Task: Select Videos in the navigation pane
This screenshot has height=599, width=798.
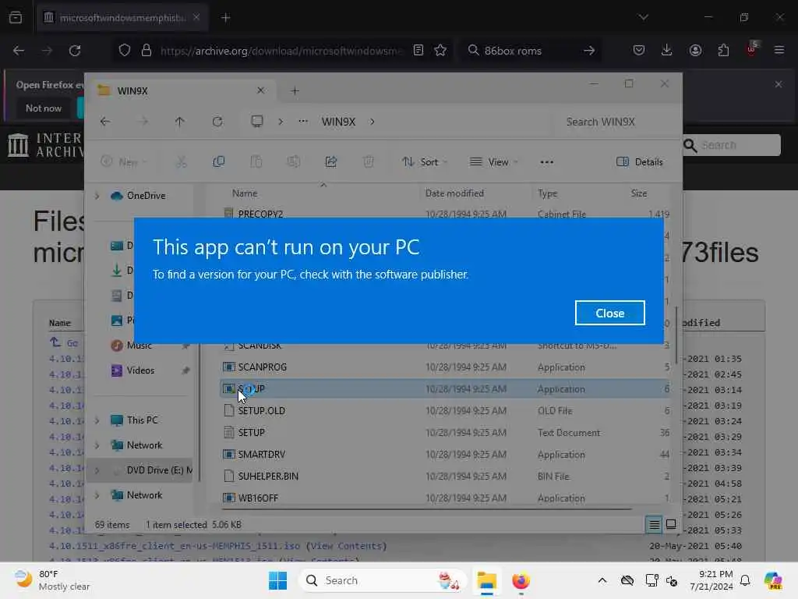Action: (140, 370)
